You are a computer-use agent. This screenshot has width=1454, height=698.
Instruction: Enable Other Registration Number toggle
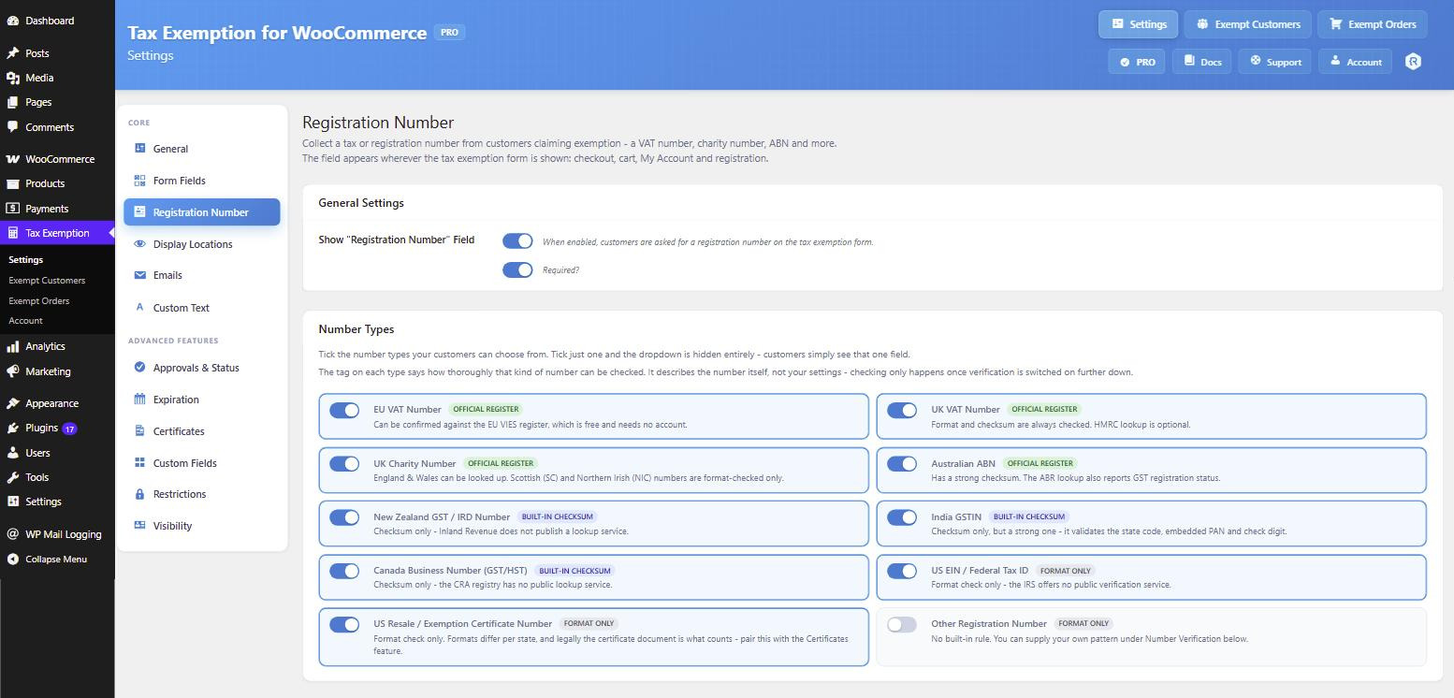click(902, 624)
